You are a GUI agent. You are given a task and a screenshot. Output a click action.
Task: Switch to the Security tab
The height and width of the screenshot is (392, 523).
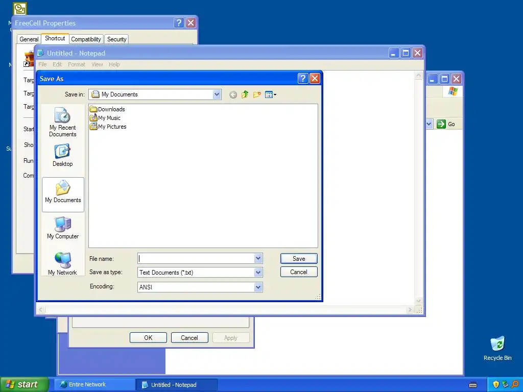click(116, 39)
